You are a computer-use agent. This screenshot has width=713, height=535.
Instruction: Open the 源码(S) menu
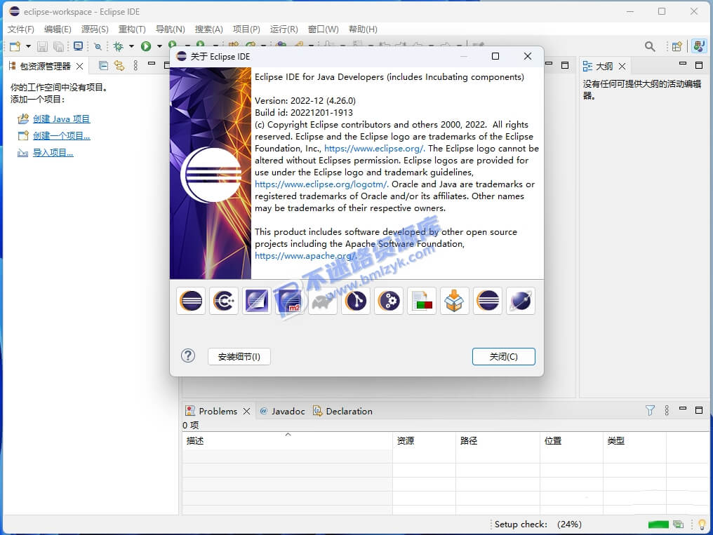[x=95, y=29]
